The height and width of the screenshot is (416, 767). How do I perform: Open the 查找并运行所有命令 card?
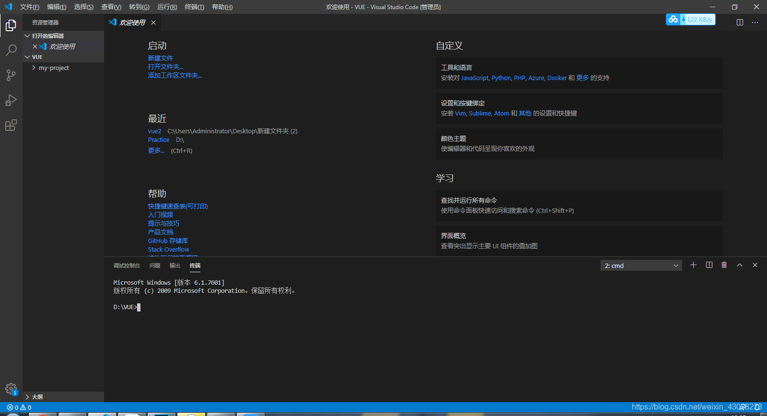579,206
